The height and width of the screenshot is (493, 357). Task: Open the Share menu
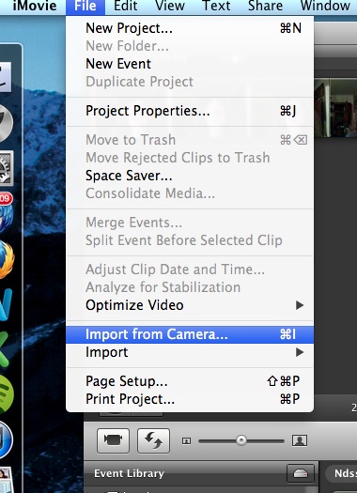(x=265, y=6)
